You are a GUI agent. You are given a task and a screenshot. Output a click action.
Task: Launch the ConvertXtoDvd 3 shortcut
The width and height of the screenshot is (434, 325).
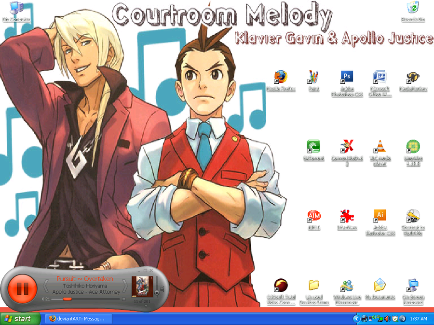347,153
